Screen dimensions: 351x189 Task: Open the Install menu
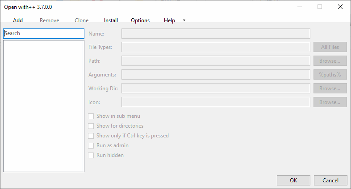[111, 20]
